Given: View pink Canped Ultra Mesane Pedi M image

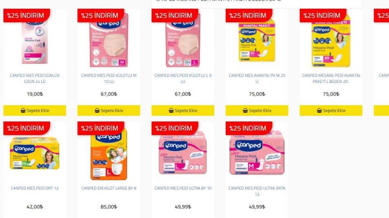Looking at the screenshot, I should click(257, 153).
